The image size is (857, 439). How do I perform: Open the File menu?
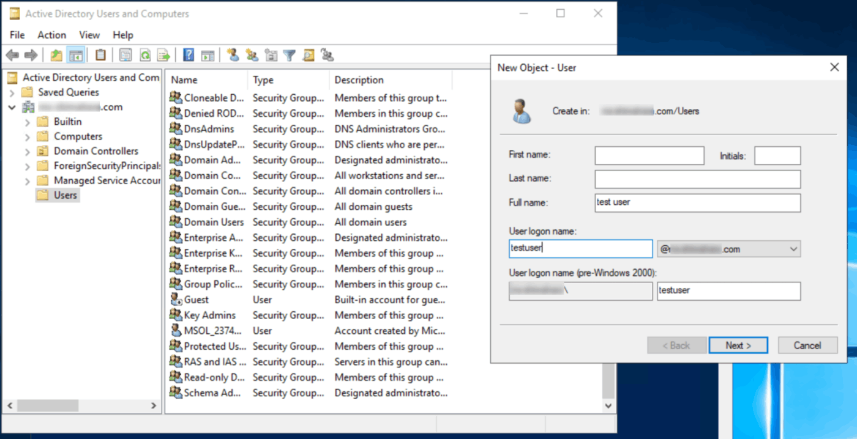[17, 35]
